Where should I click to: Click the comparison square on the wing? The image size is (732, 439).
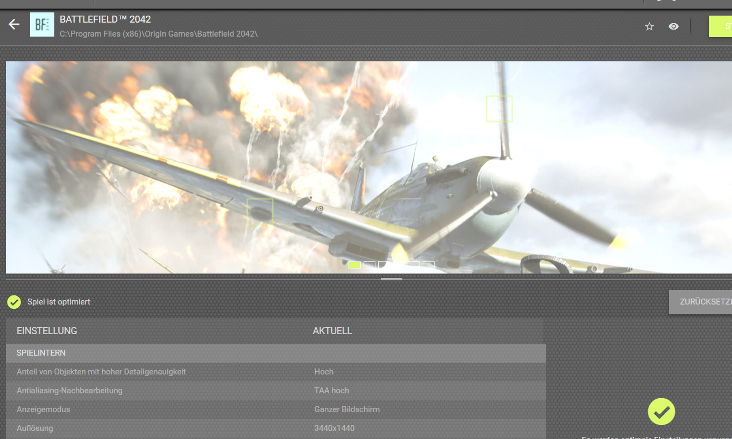[260, 211]
